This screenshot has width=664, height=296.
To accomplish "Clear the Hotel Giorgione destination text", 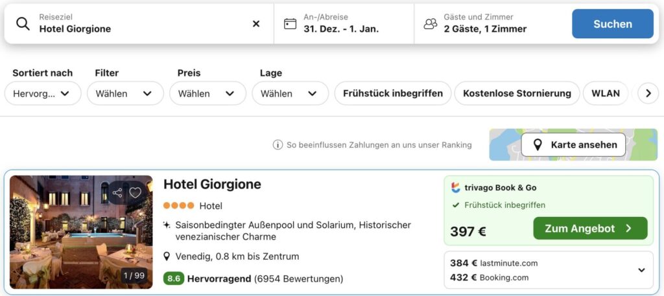I will click(256, 24).
